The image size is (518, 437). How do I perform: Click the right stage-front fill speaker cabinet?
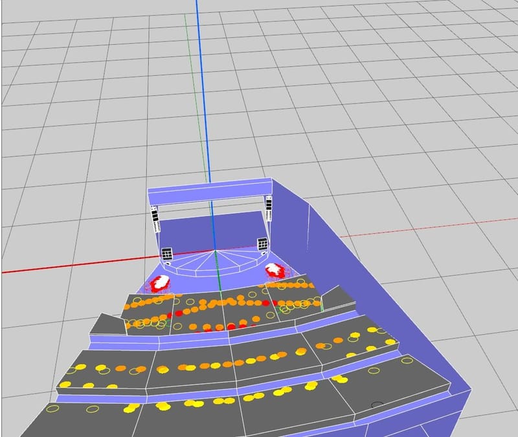[262, 245]
